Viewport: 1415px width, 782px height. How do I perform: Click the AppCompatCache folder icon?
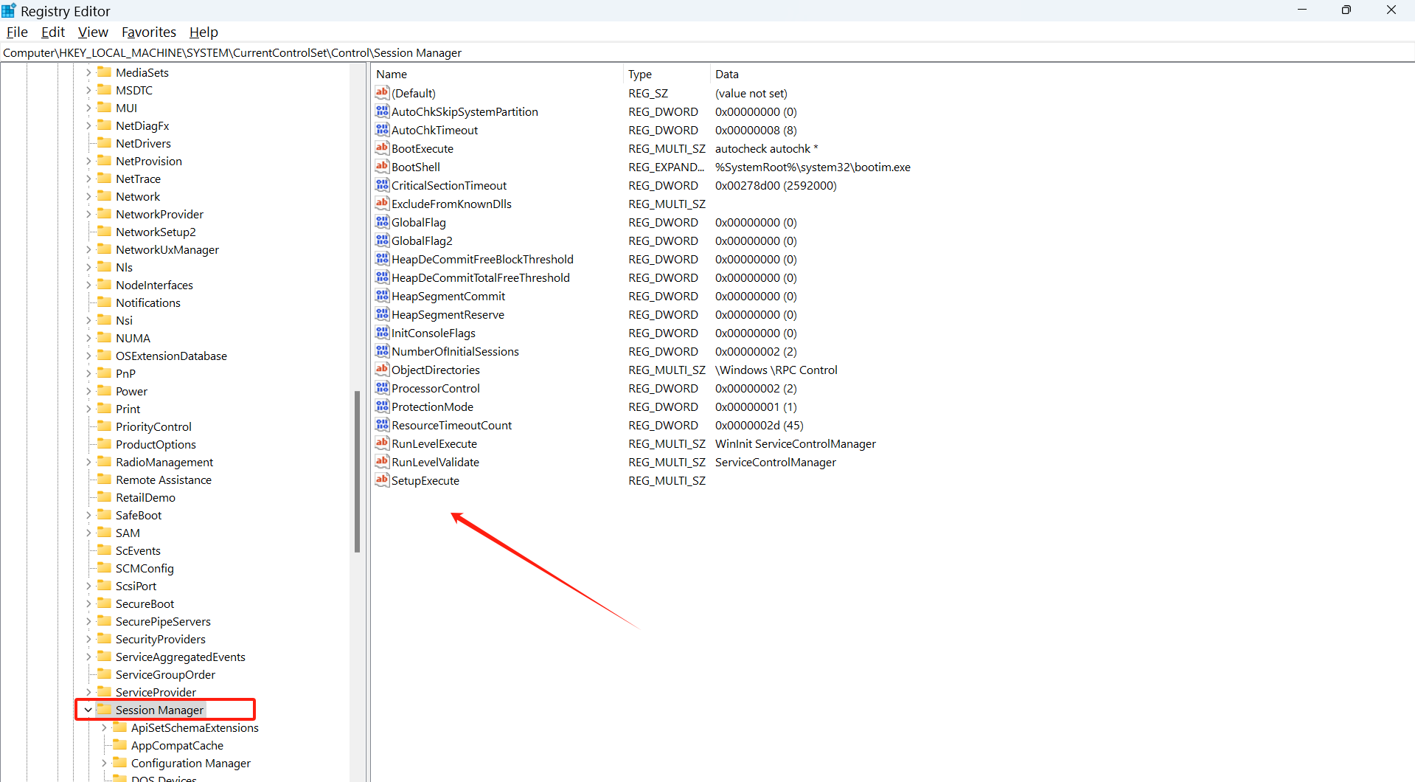pyautogui.click(x=119, y=744)
